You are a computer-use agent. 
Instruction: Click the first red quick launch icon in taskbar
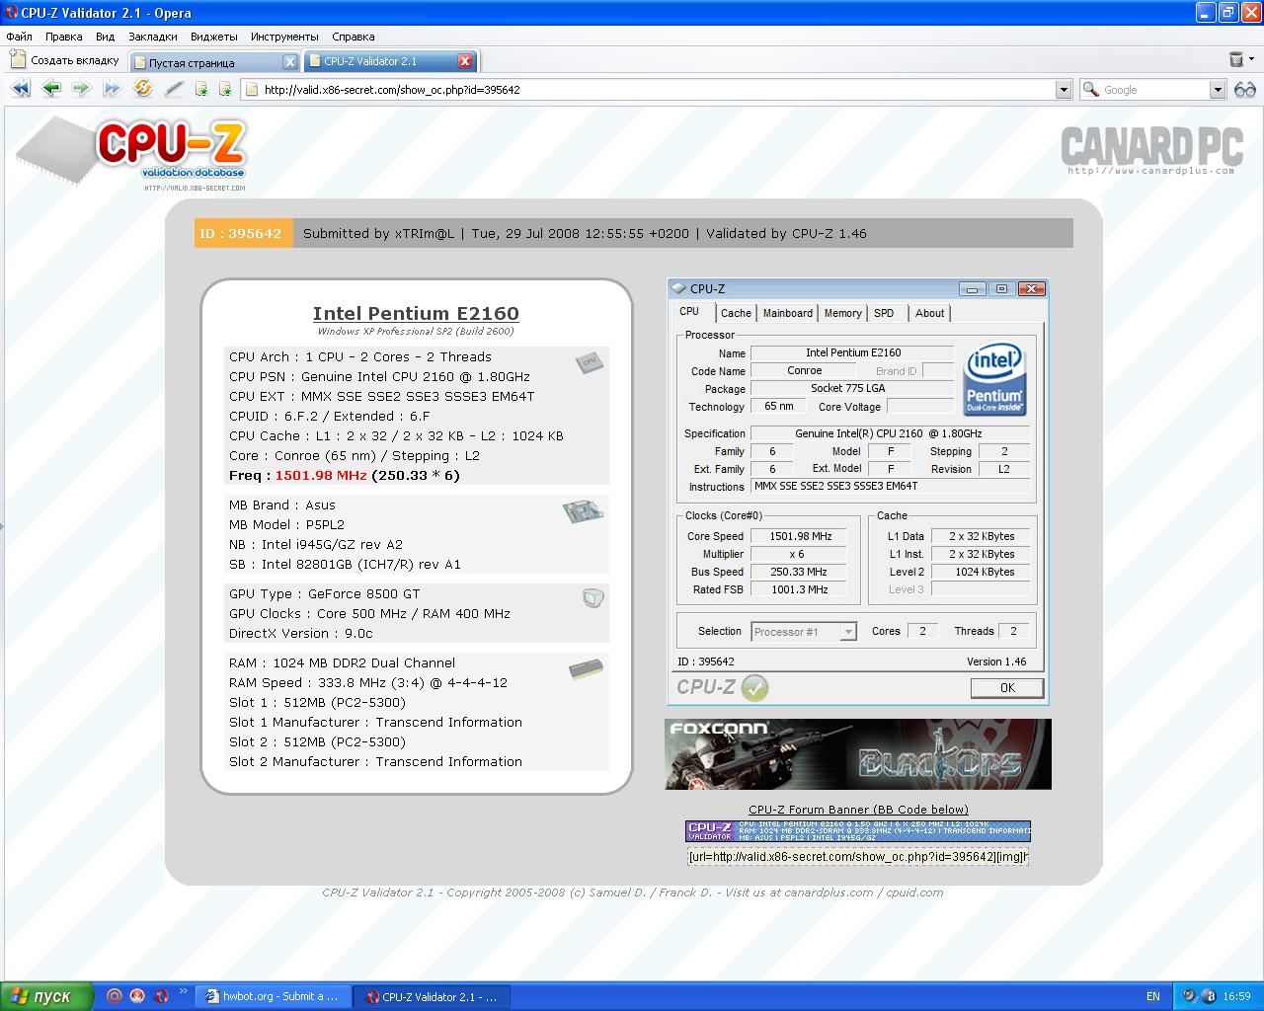point(114,996)
